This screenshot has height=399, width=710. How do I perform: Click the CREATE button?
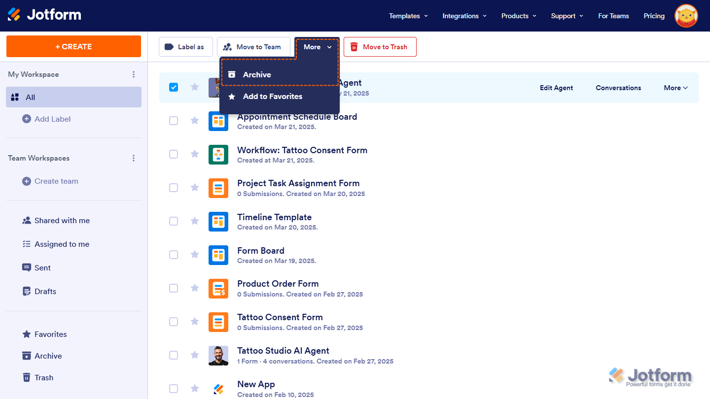tap(73, 46)
